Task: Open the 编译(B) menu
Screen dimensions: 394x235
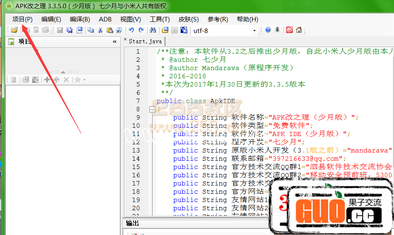Action: (x=80, y=19)
